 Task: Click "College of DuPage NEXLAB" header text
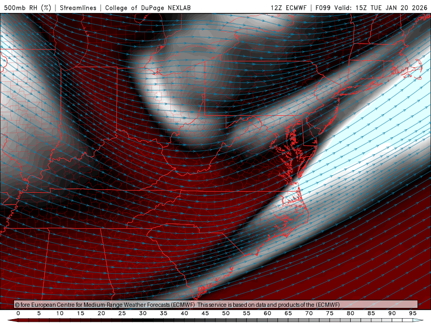coord(148,8)
